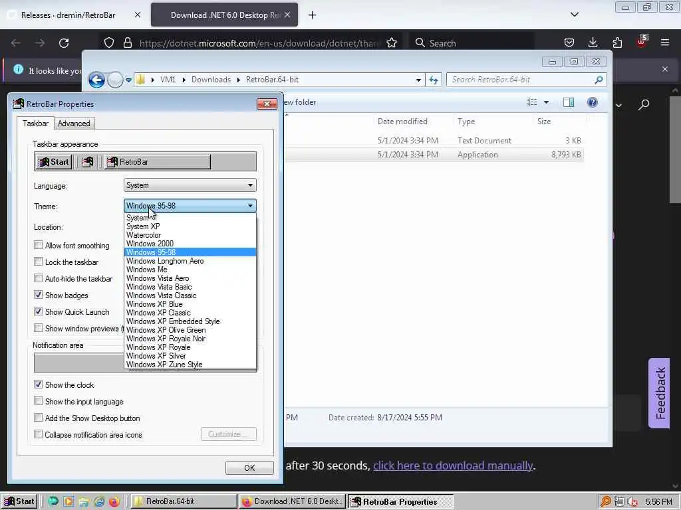Viewport: 681px width, 510px height.
Task: Click the Explorer help question mark icon
Action: click(593, 102)
